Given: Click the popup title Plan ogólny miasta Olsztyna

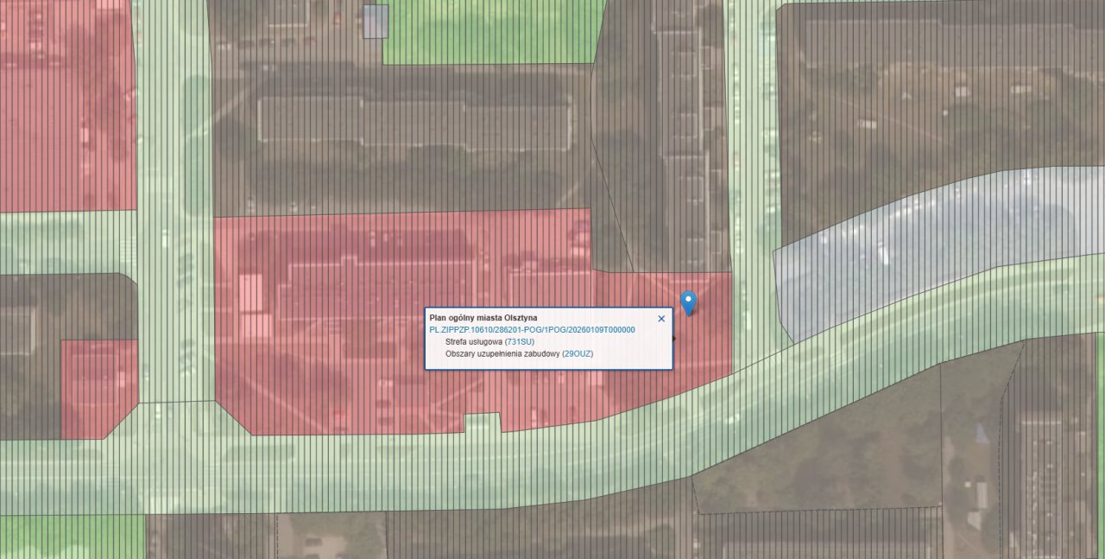Looking at the screenshot, I should coord(483,318).
